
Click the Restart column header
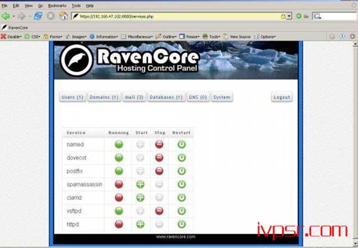pos(181,132)
